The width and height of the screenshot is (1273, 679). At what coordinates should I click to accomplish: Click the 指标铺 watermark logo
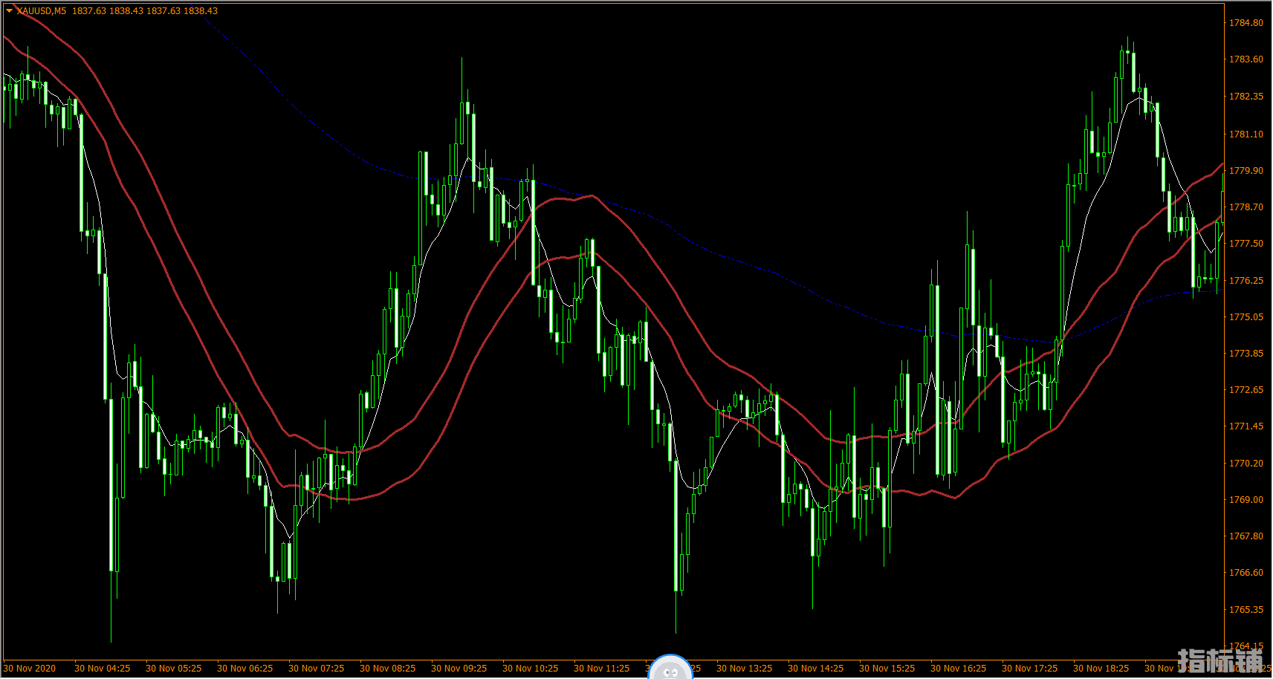(x=1219, y=660)
